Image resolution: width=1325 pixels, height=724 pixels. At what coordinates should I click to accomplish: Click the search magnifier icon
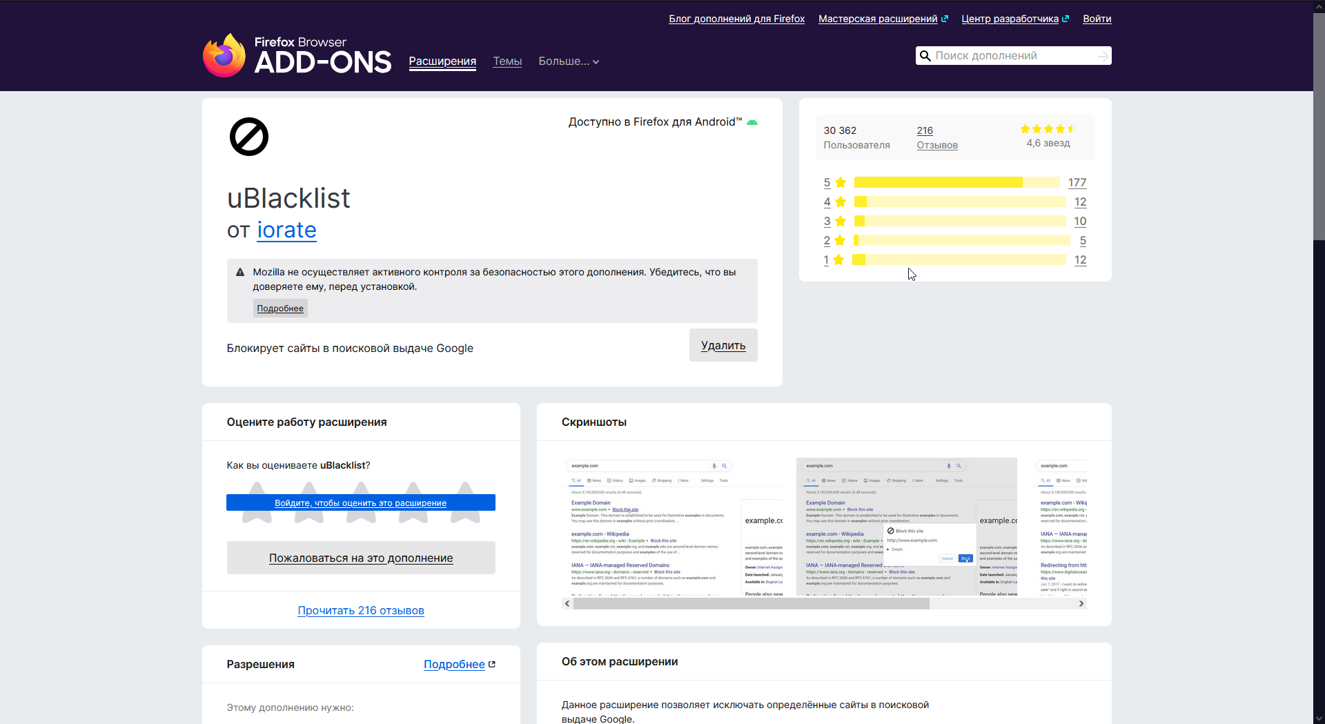pyautogui.click(x=925, y=56)
